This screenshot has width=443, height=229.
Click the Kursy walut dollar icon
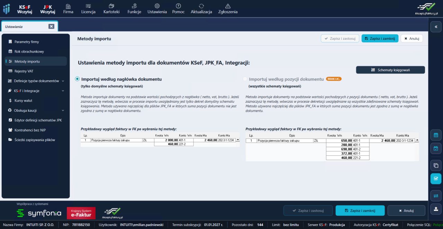pyautogui.click(x=10, y=100)
